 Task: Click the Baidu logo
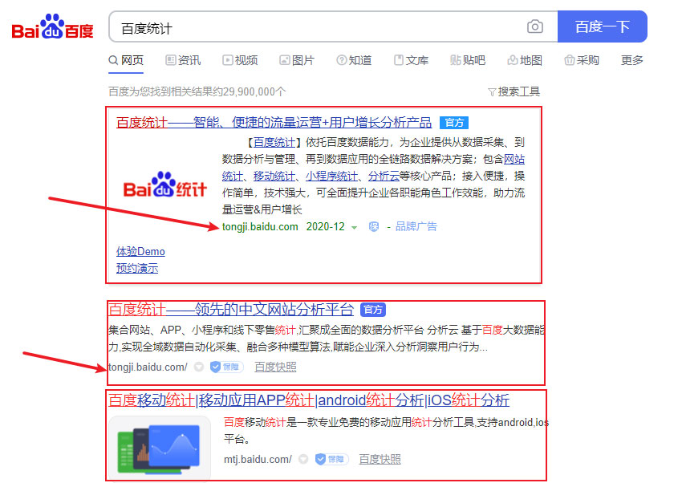52,27
